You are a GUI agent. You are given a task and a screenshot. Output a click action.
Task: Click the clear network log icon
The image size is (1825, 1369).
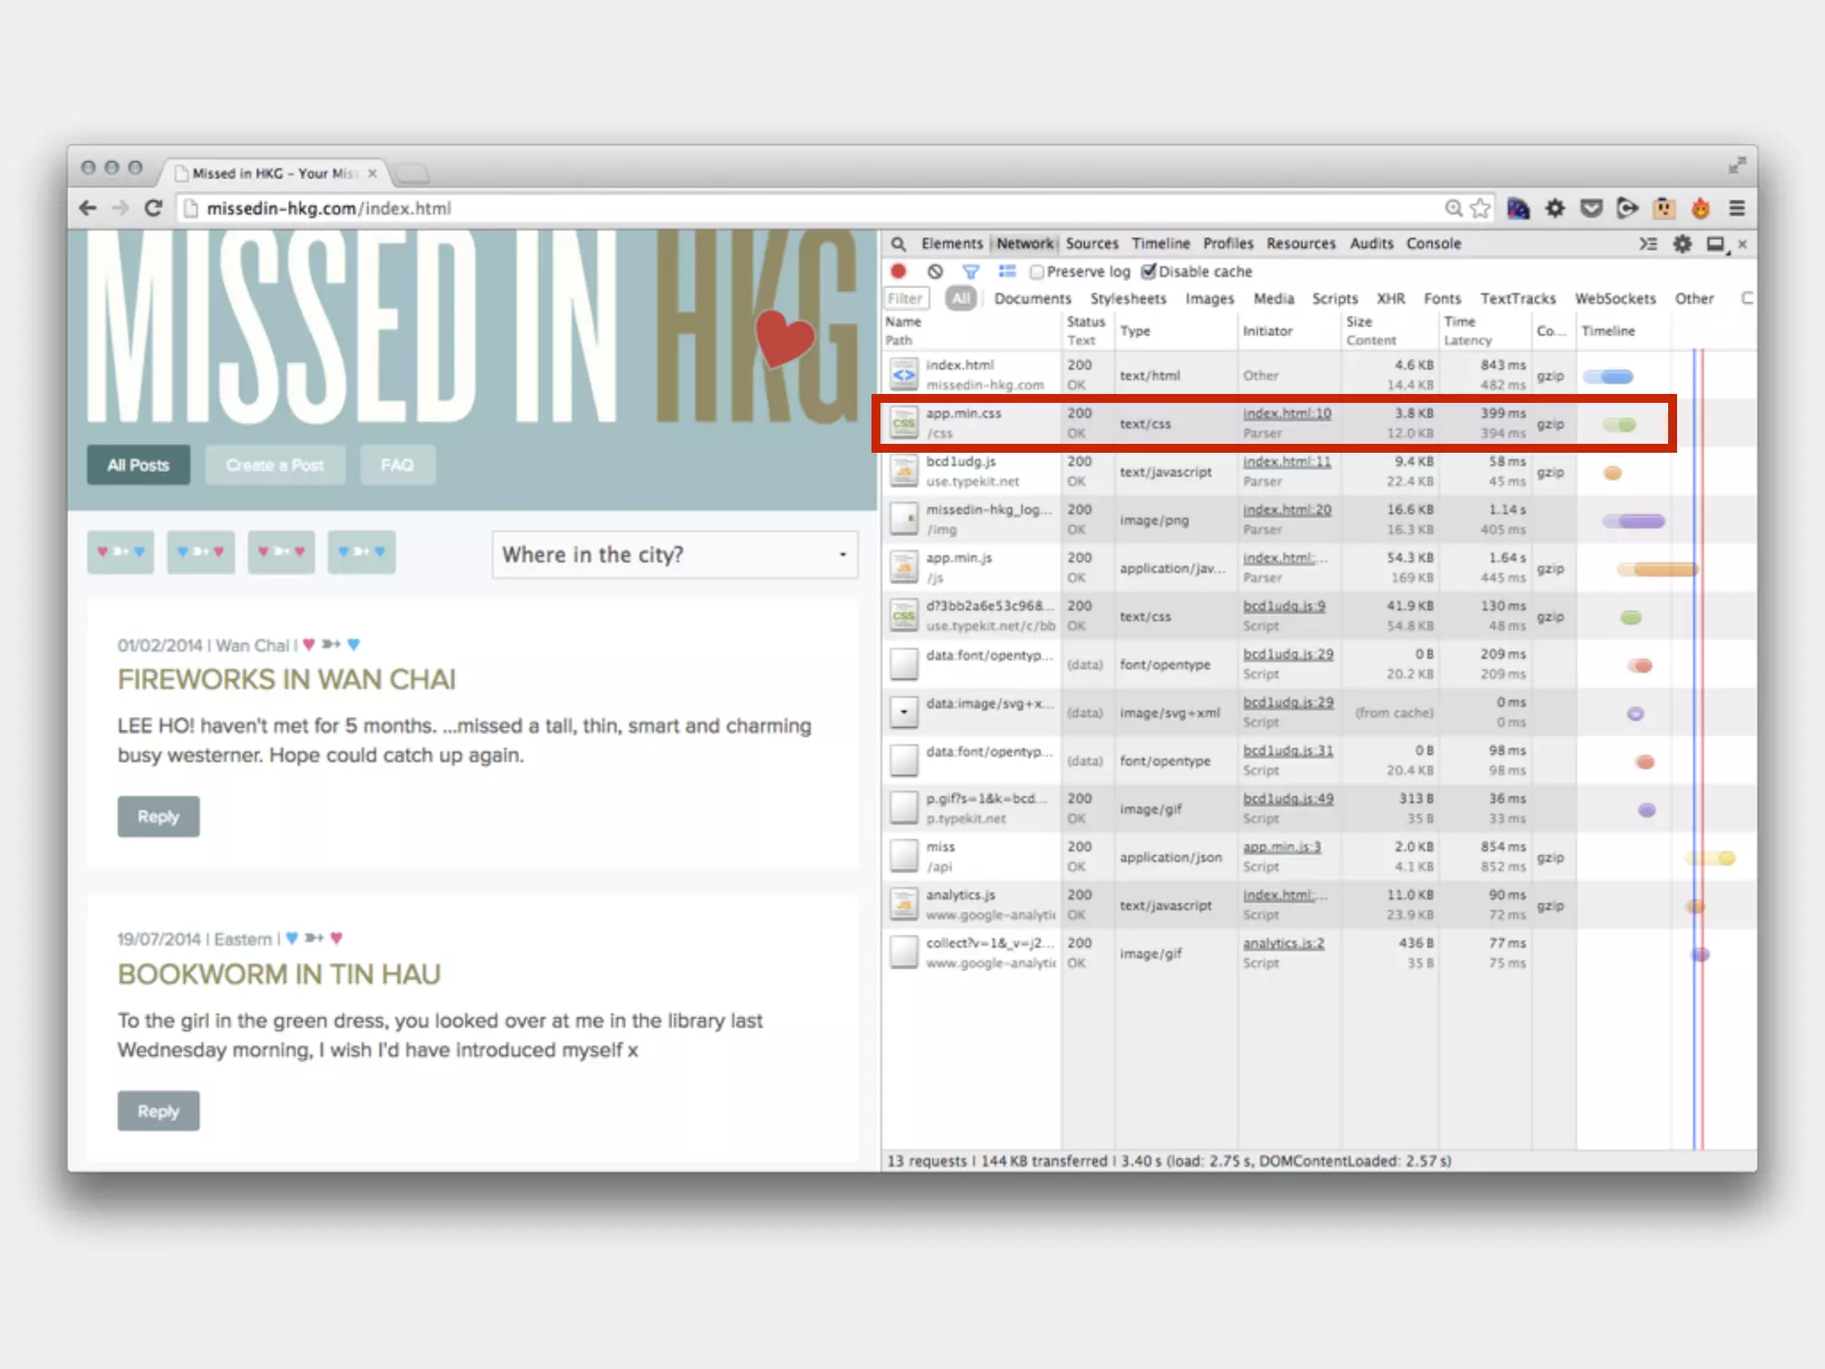(935, 272)
